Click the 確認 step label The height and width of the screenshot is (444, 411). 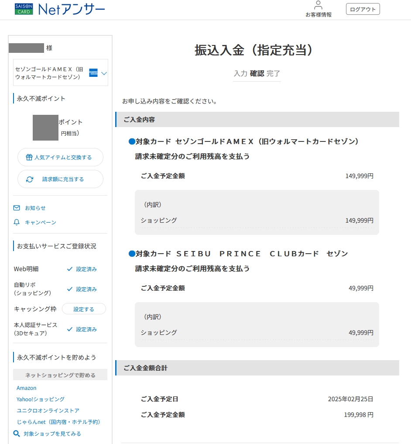click(257, 74)
